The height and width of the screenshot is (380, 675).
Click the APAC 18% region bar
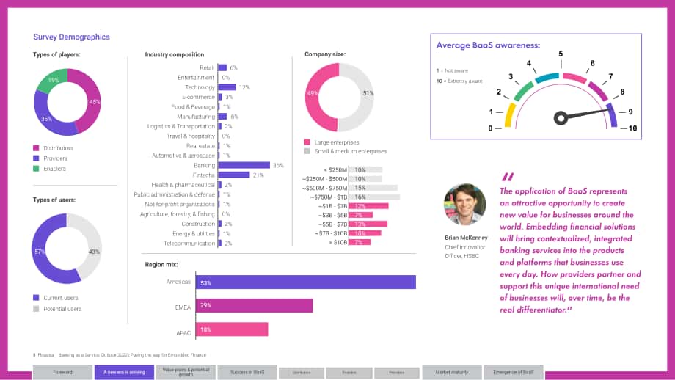(232, 329)
